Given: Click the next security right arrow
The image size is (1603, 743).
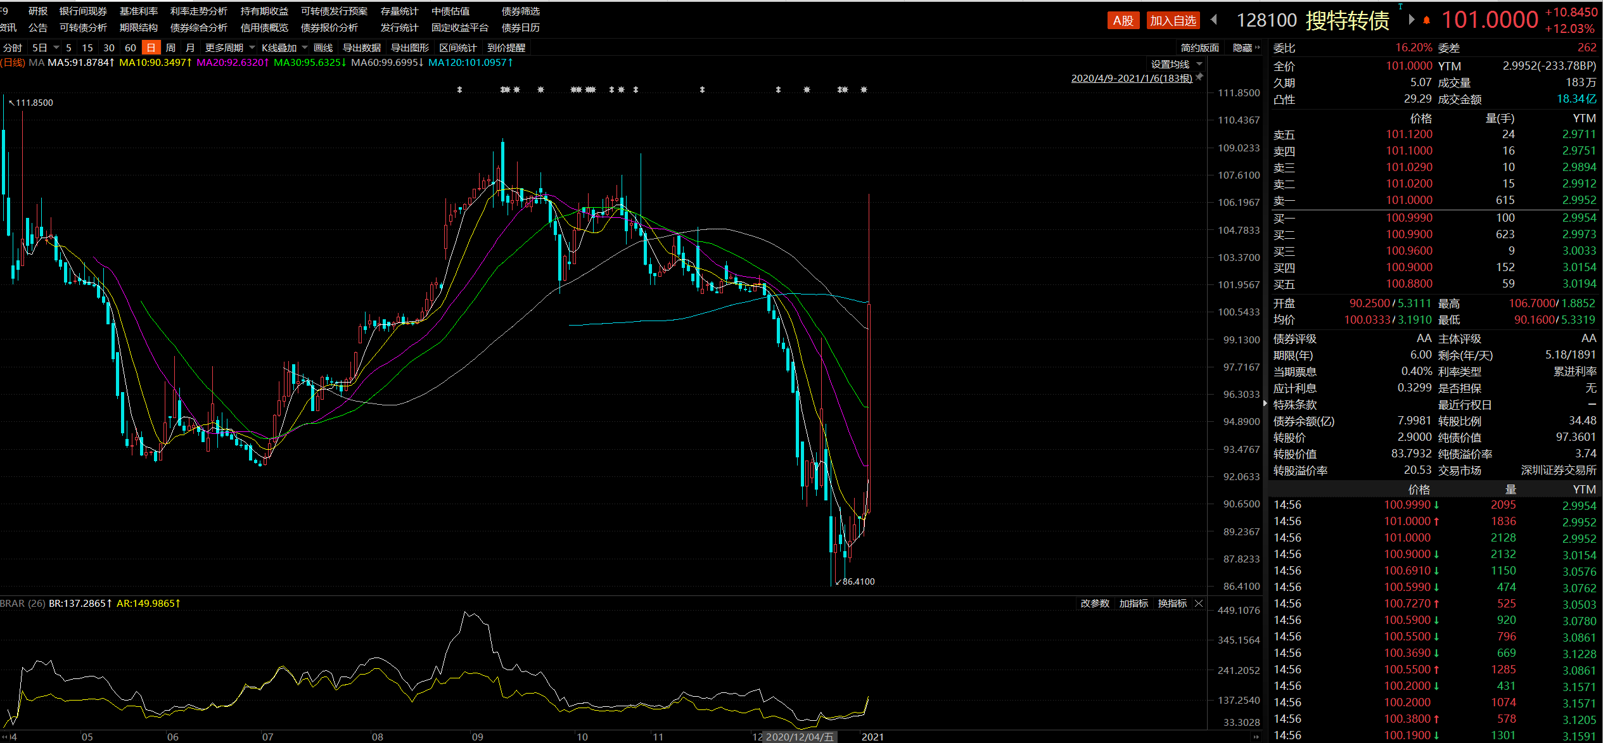Looking at the screenshot, I should [1411, 20].
